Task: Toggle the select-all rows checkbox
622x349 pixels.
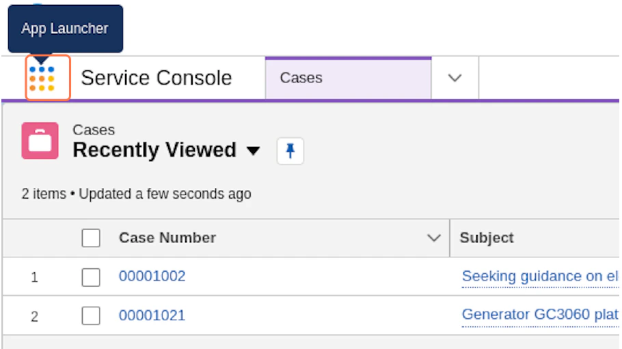Action: [91, 238]
